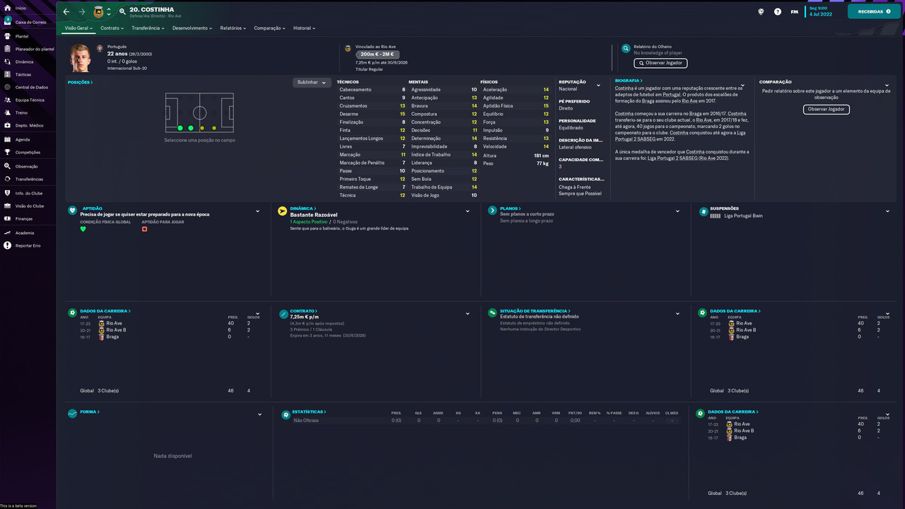The height and width of the screenshot is (509, 905).
Task: Open the ESTATÍSTICAS heading link
Action: 310,411
